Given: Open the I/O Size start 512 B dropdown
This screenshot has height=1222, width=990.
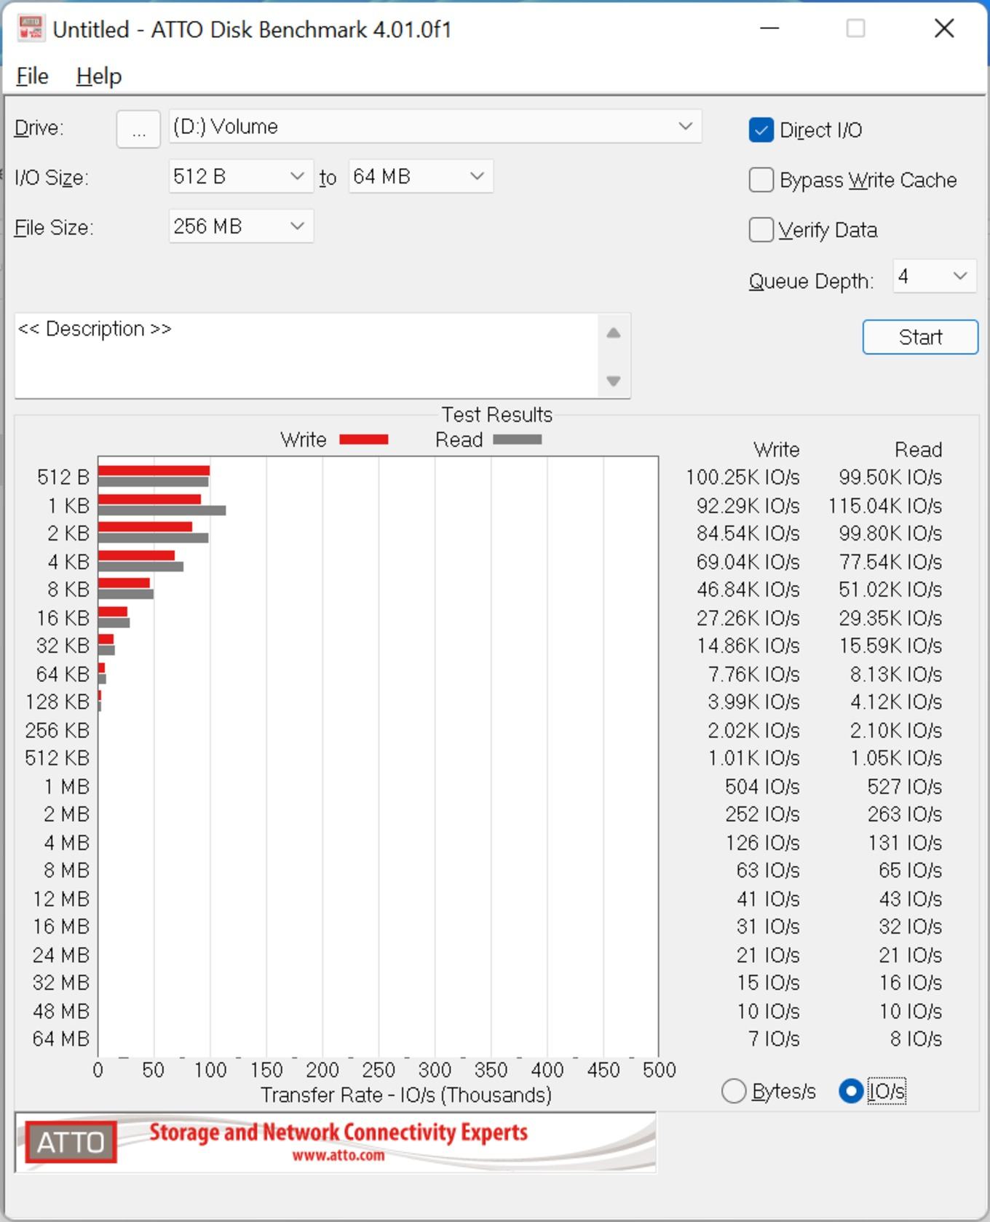Looking at the screenshot, I should pos(240,177).
